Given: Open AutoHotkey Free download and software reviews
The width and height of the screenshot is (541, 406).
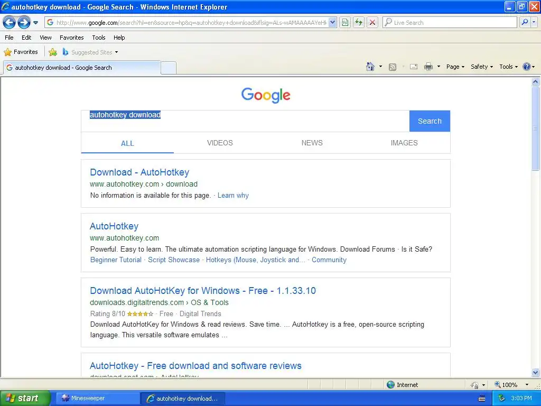Looking at the screenshot, I should coord(195,366).
